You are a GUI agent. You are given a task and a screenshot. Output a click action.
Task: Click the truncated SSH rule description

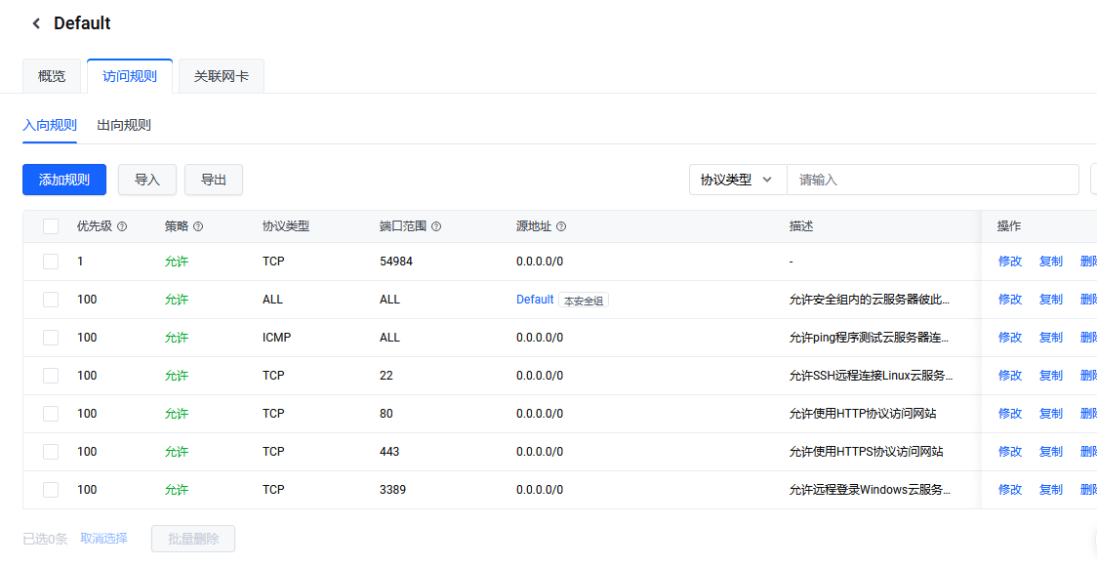(871, 376)
